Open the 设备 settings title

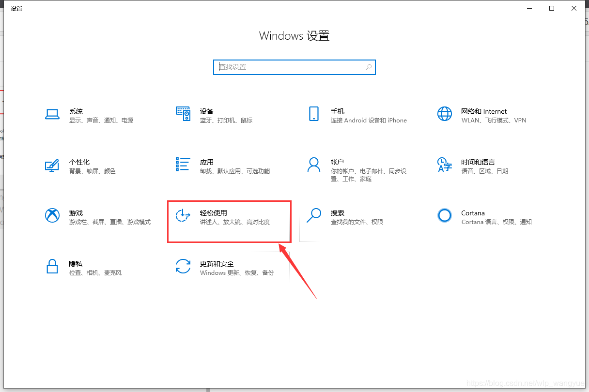click(206, 111)
